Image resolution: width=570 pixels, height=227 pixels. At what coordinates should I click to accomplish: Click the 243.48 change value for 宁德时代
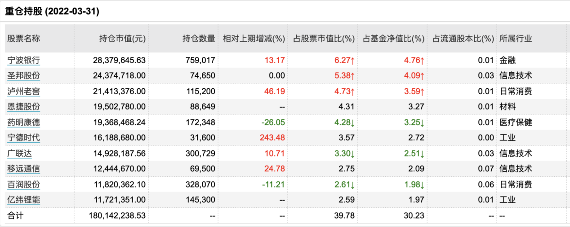click(272, 138)
